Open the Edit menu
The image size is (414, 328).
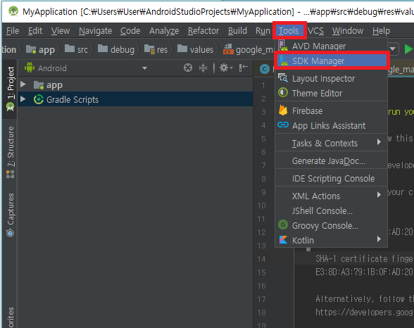[x=35, y=31]
